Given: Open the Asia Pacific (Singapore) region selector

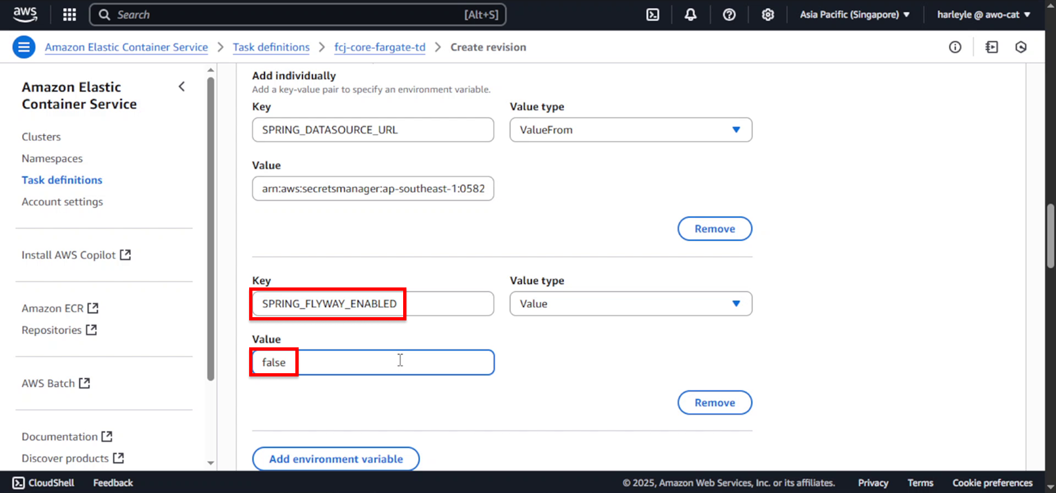Looking at the screenshot, I should point(855,15).
